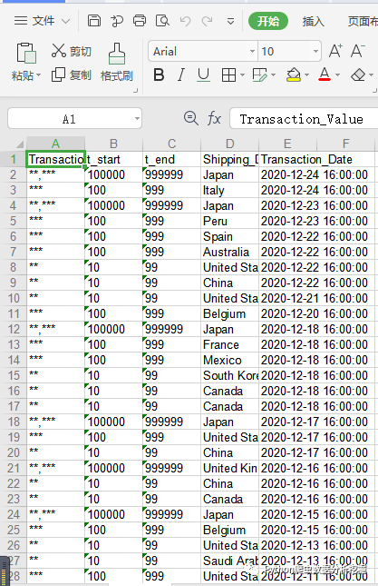Click cell D5 Peru

(x=230, y=222)
